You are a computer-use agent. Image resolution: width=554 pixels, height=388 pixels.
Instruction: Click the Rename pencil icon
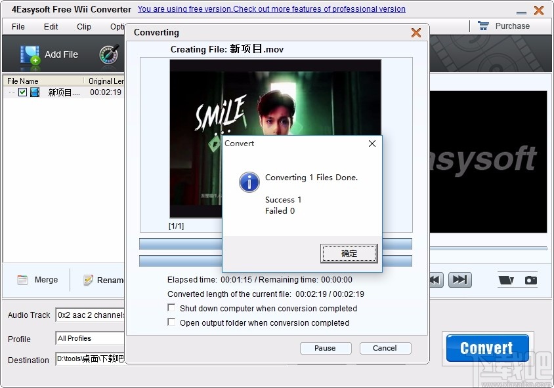point(88,280)
